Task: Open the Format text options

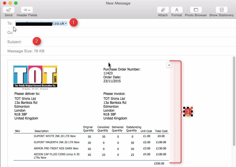Action: click(177, 10)
